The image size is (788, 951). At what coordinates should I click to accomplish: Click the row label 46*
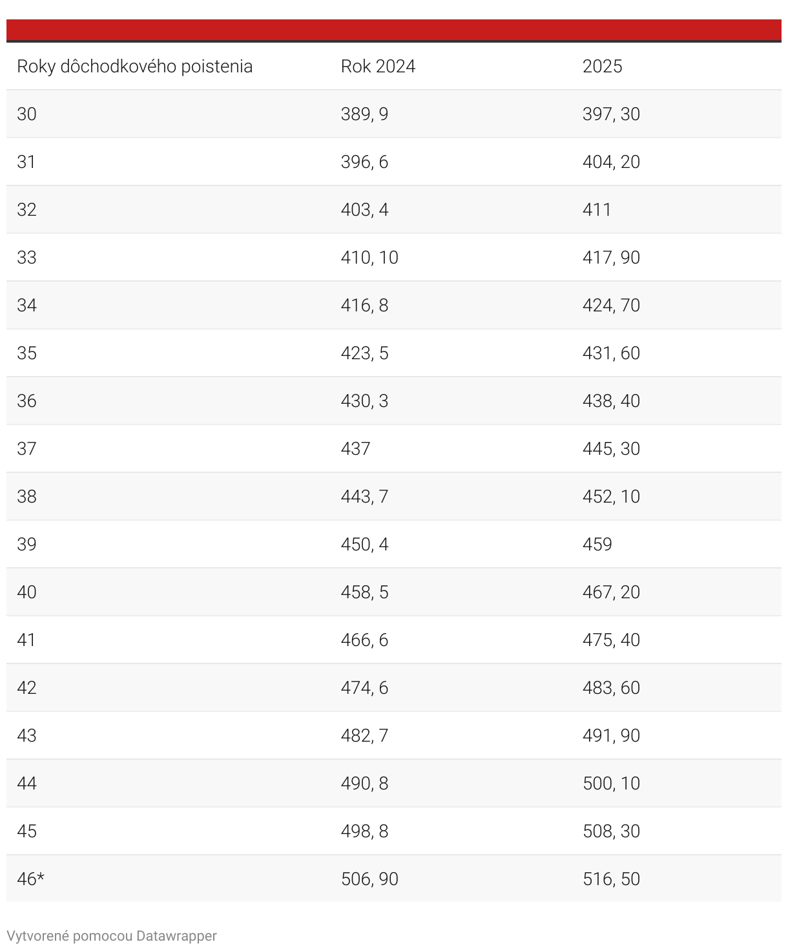30,879
